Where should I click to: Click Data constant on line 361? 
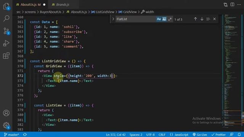tap(46, 22)
